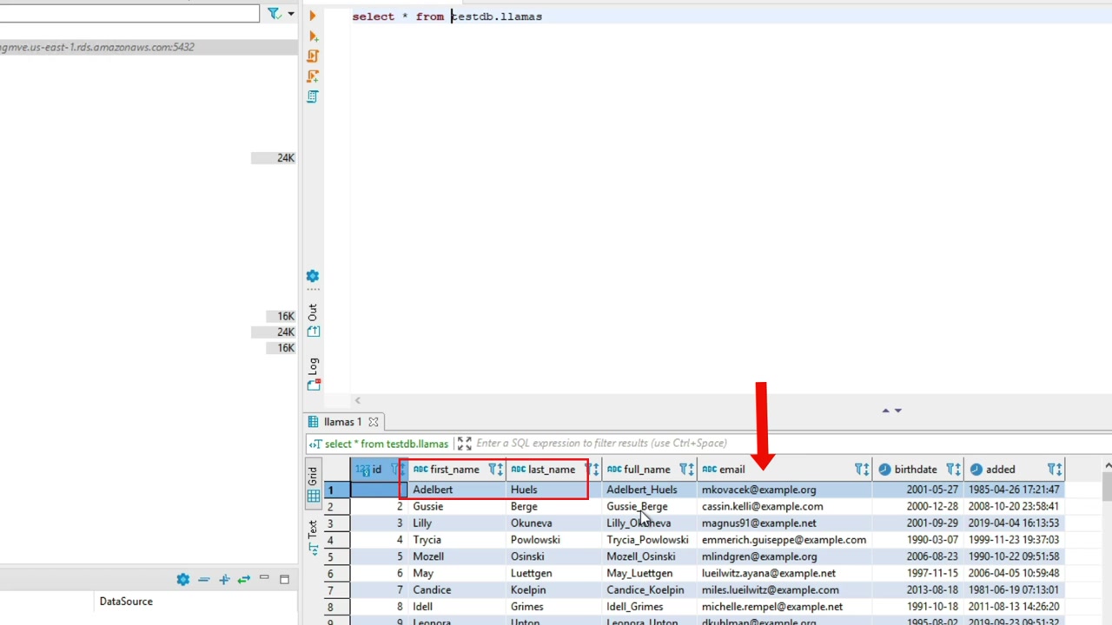Image resolution: width=1112 pixels, height=625 pixels.
Task: Open first_name column filter and sort
Action: pyautogui.click(x=495, y=470)
